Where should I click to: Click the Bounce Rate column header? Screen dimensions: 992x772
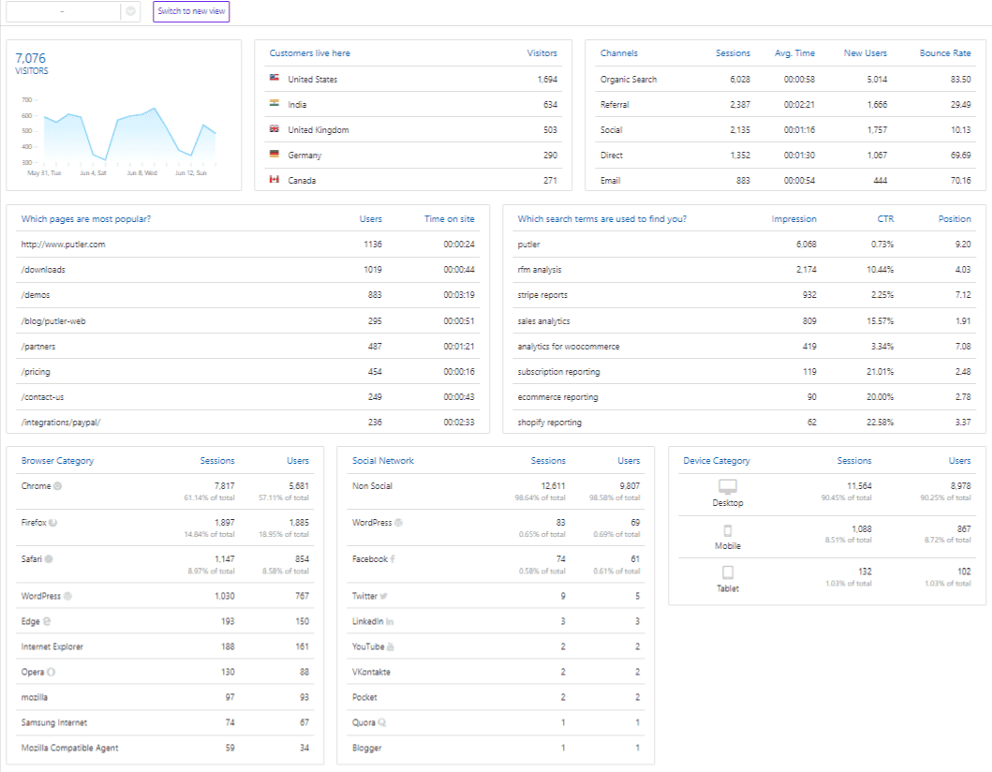[944, 53]
